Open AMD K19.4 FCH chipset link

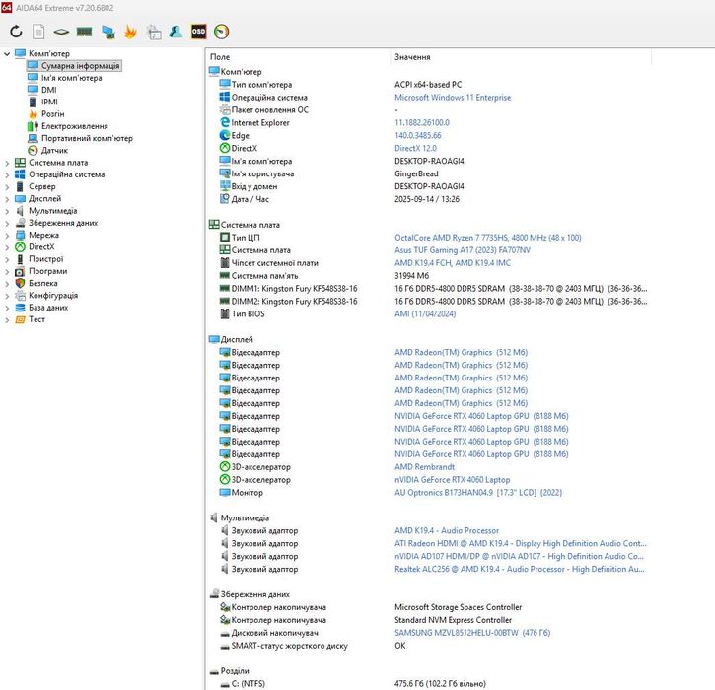click(453, 263)
